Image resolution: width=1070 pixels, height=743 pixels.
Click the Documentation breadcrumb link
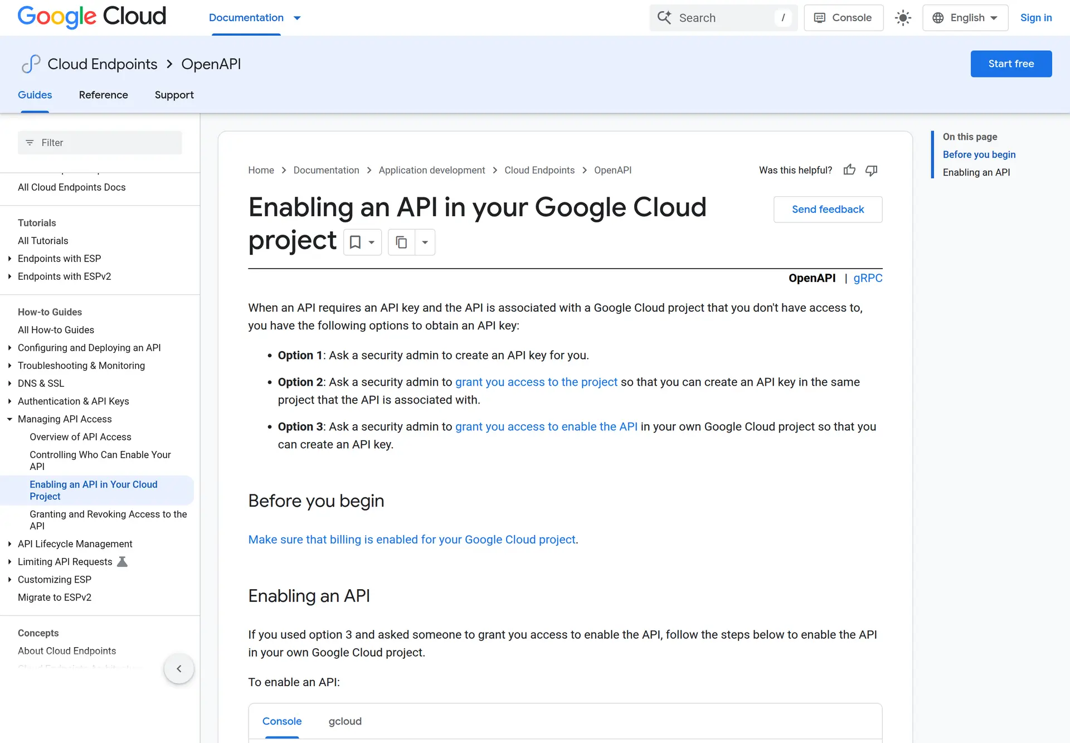coord(326,170)
